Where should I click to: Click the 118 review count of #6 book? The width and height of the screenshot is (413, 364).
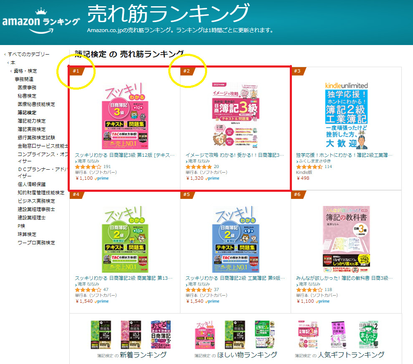(x=328, y=289)
